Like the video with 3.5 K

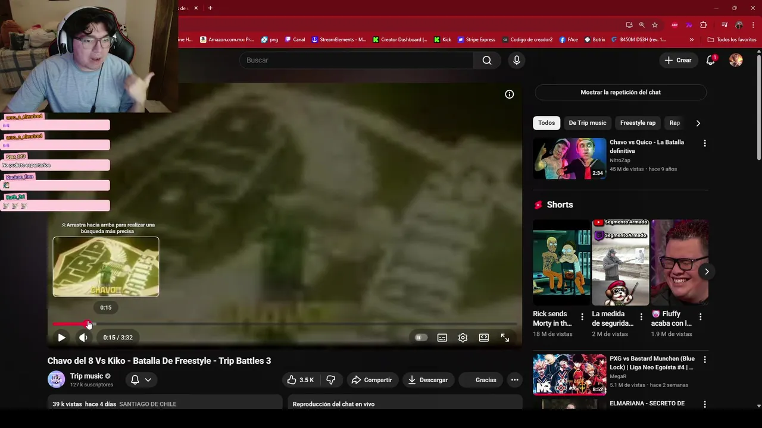pyautogui.click(x=300, y=380)
